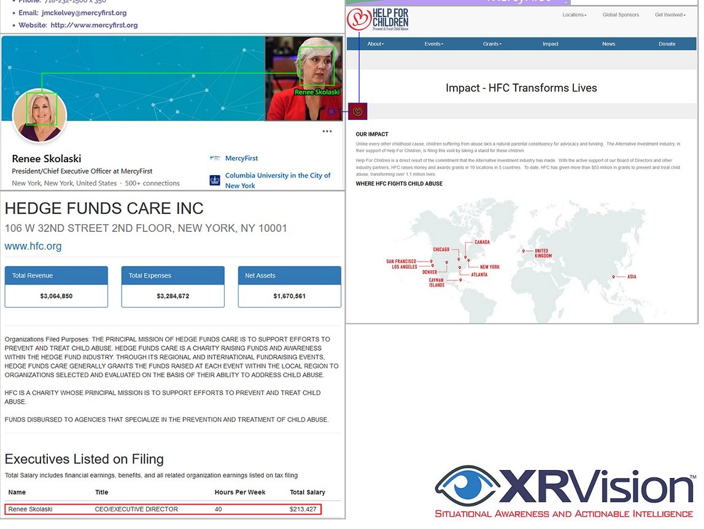Click the circular LinkedIn profile photo

click(40, 115)
